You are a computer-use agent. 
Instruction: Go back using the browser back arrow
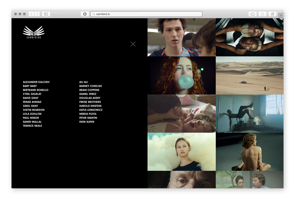coord(31,14)
